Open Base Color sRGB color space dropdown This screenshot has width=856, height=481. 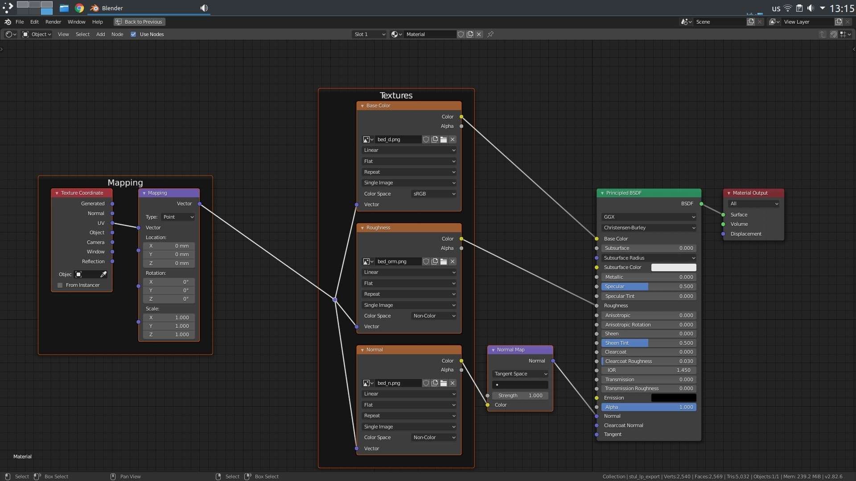434,194
